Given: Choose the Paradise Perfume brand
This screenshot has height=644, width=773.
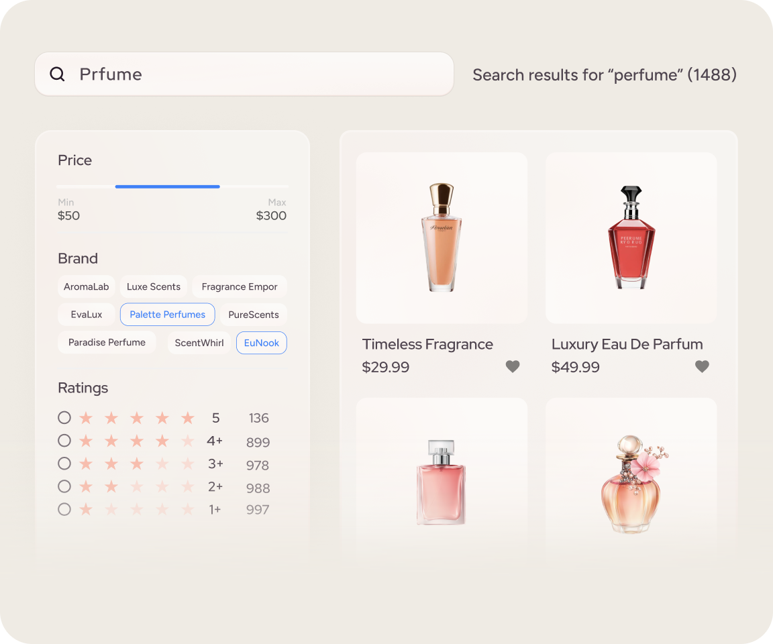Looking at the screenshot, I should (x=107, y=342).
